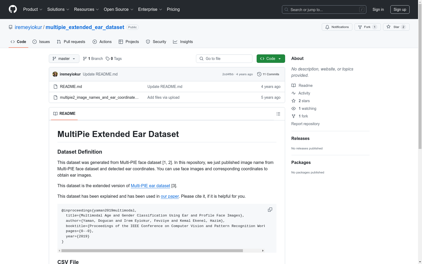
Task: View the 1 fork link
Action: (x=300, y=116)
